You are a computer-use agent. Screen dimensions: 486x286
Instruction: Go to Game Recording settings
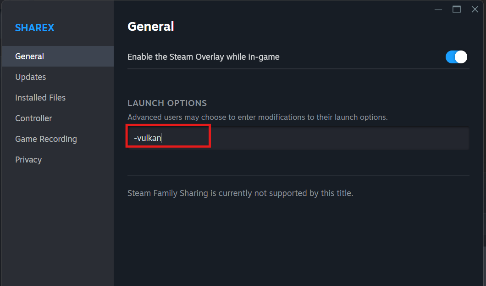(46, 139)
